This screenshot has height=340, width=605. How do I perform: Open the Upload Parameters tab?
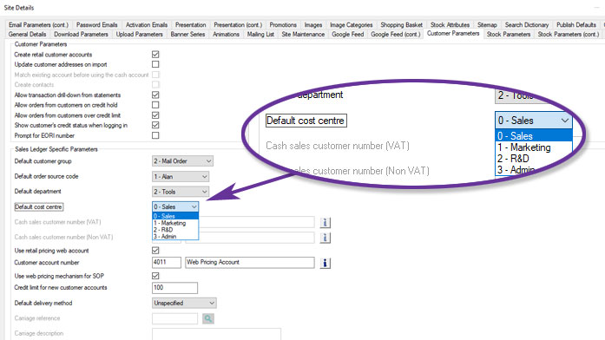(x=139, y=35)
